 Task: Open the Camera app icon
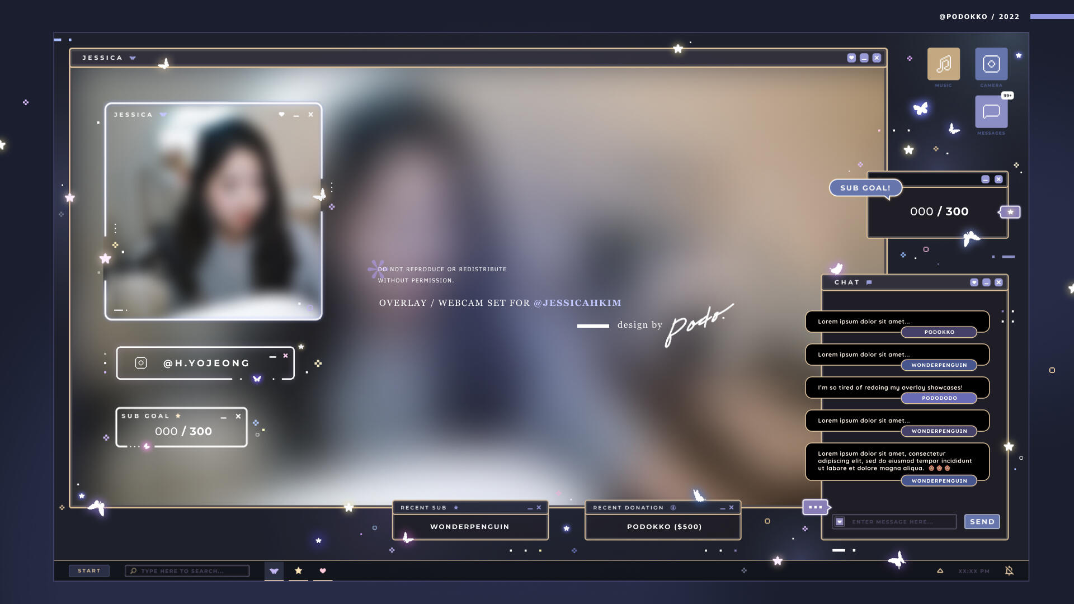click(x=991, y=64)
